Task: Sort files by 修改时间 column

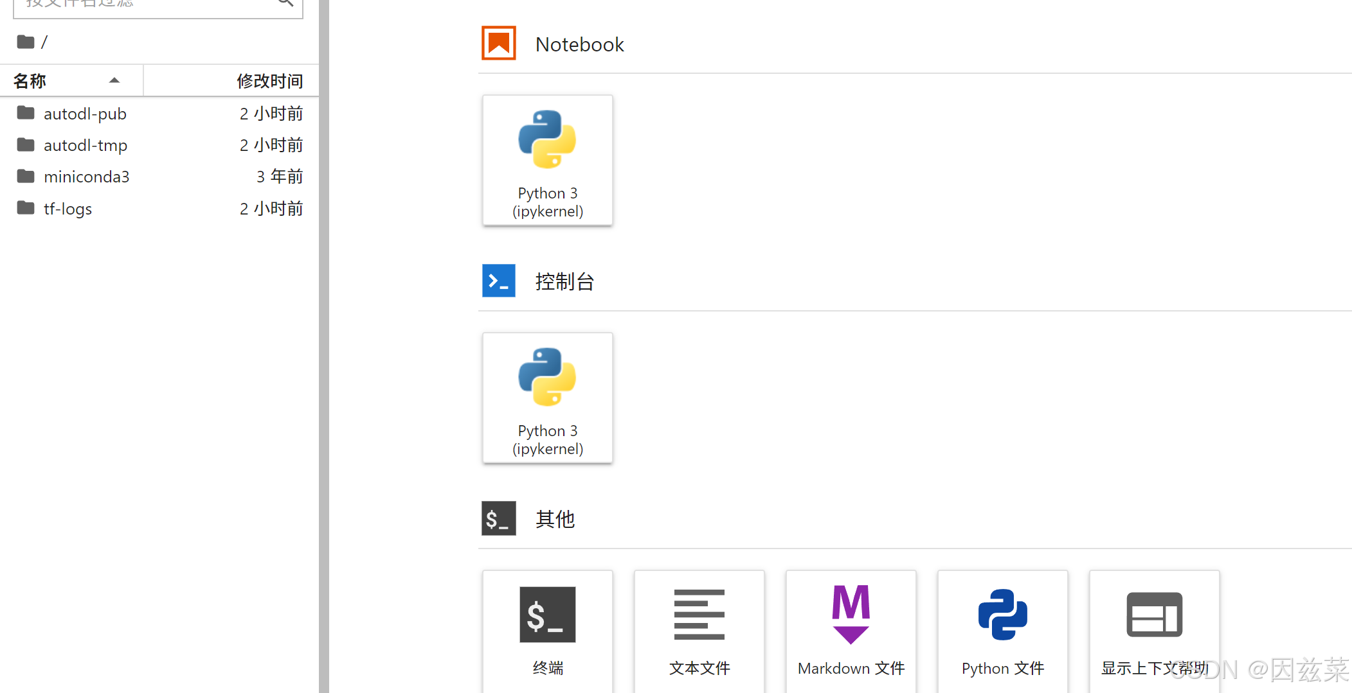Action: pyautogui.click(x=231, y=81)
